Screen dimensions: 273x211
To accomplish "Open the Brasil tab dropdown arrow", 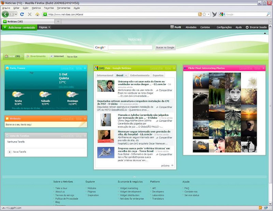I will pyautogui.click(x=126, y=75).
